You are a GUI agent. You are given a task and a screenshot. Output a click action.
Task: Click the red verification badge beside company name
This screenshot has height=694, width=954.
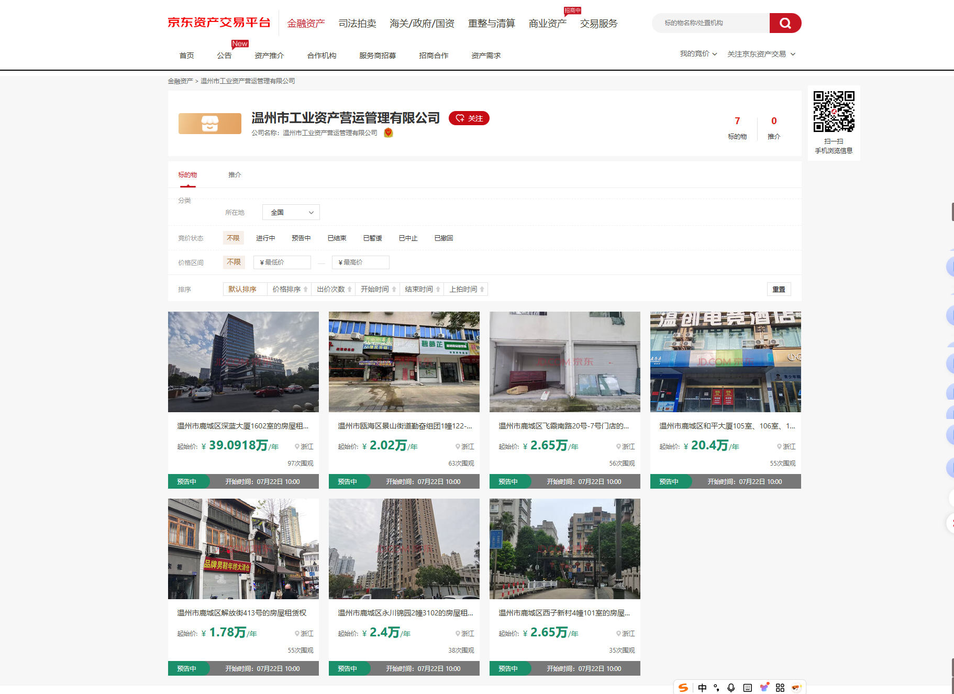tap(389, 133)
